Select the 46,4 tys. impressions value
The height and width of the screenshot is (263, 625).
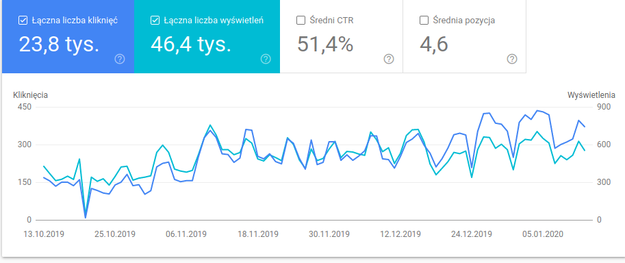[x=191, y=45]
